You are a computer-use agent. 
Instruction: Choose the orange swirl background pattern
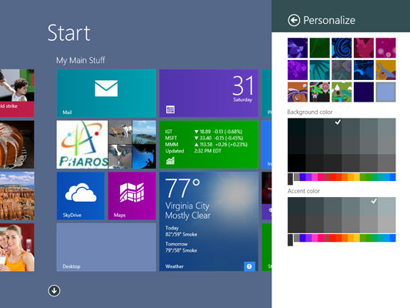tap(298, 92)
